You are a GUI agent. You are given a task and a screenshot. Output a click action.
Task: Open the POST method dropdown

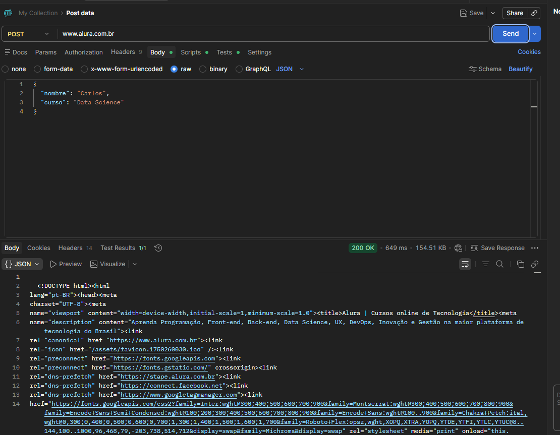coord(29,34)
